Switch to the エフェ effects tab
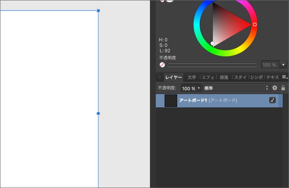289x188 pixels. (x=208, y=77)
